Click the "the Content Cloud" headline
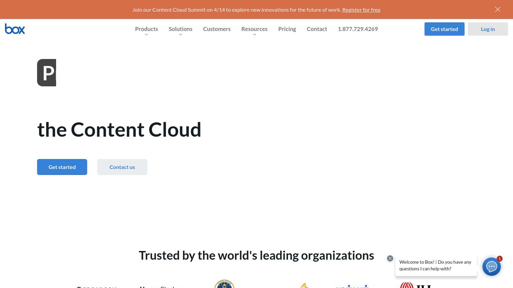Image resolution: width=513 pixels, height=288 pixels. pos(119,129)
